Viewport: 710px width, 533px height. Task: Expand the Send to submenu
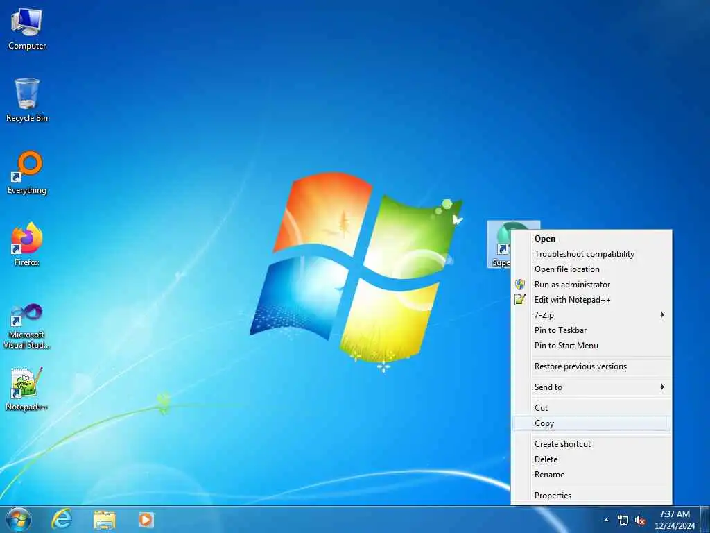[x=591, y=387]
